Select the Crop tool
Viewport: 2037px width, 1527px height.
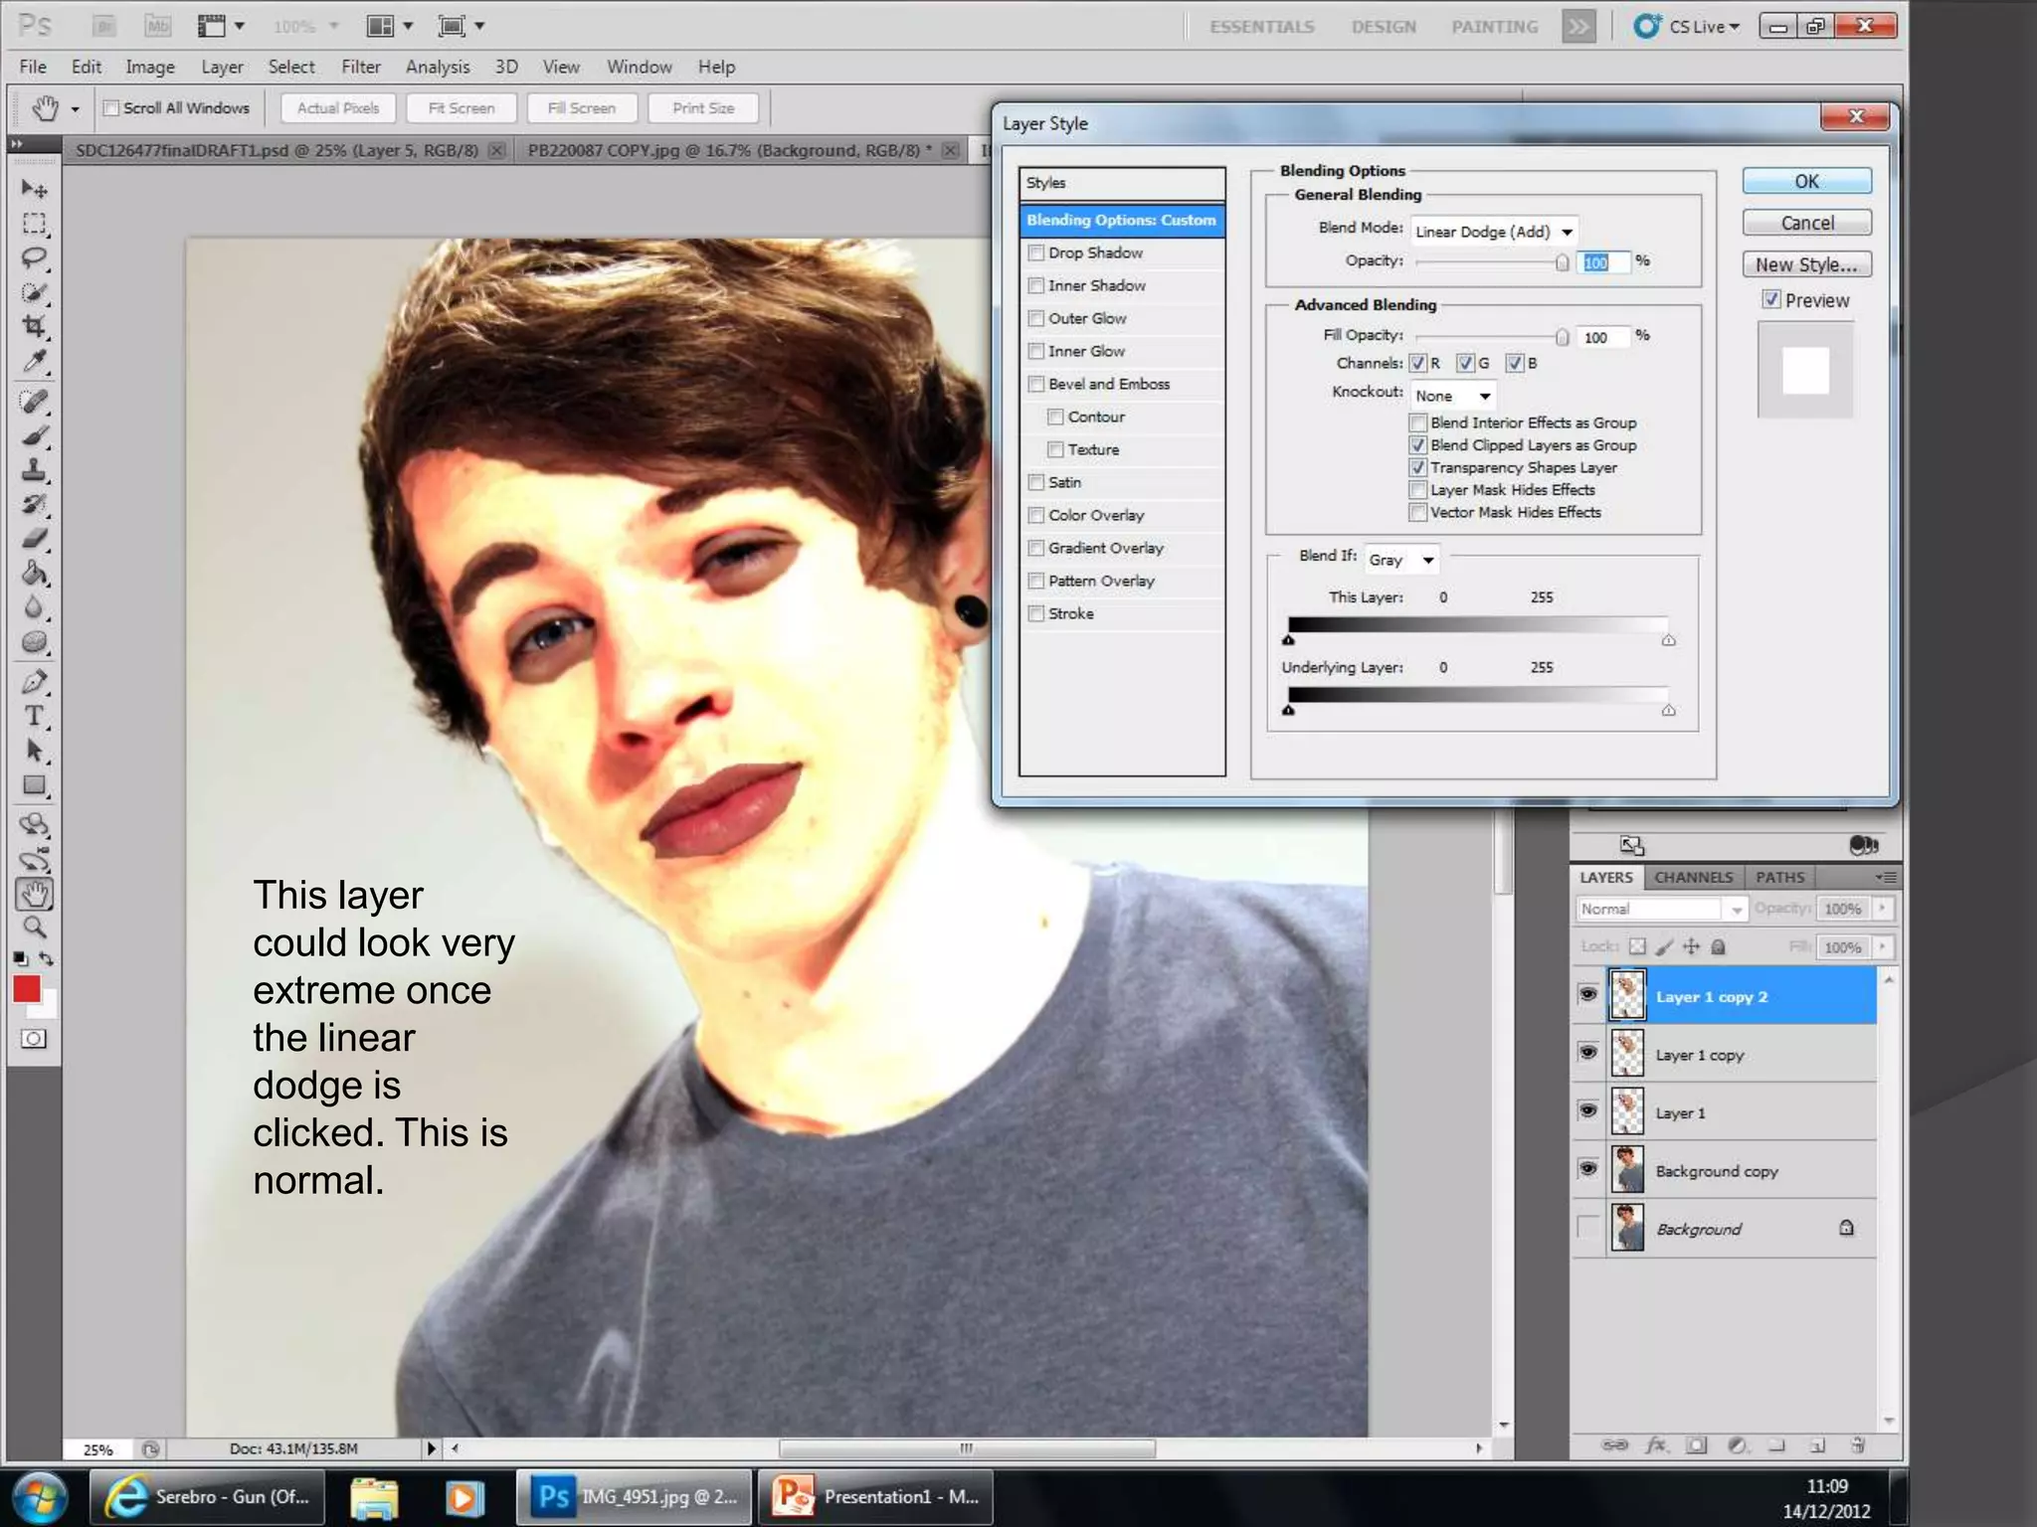pyautogui.click(x=35, y=327)
